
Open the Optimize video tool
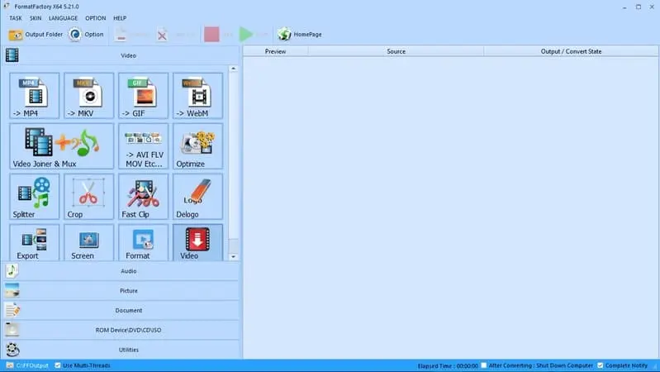[x=197, y=145]
